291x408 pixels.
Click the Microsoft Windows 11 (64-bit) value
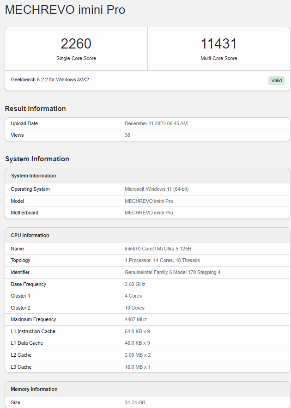157,189
